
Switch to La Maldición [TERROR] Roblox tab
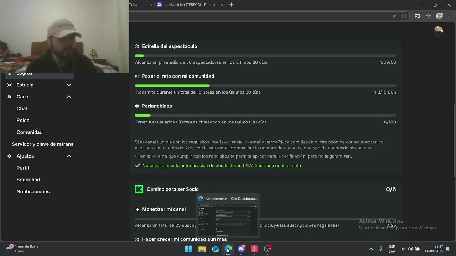click(190, 5)
